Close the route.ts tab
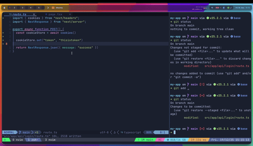 coord(34,14)
